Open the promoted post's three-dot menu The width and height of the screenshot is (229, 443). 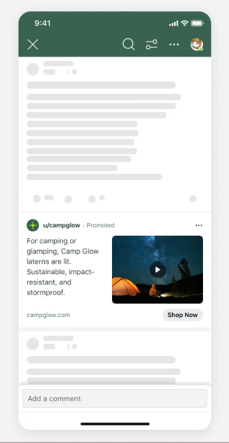(199, 225)
